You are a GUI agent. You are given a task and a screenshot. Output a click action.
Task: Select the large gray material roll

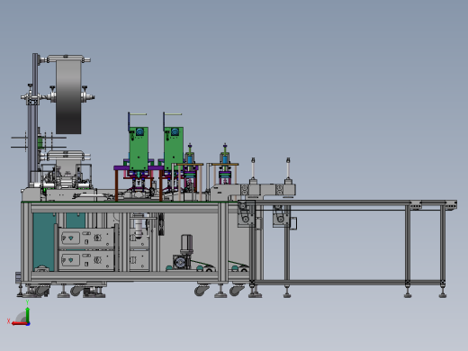coord(68,96)
